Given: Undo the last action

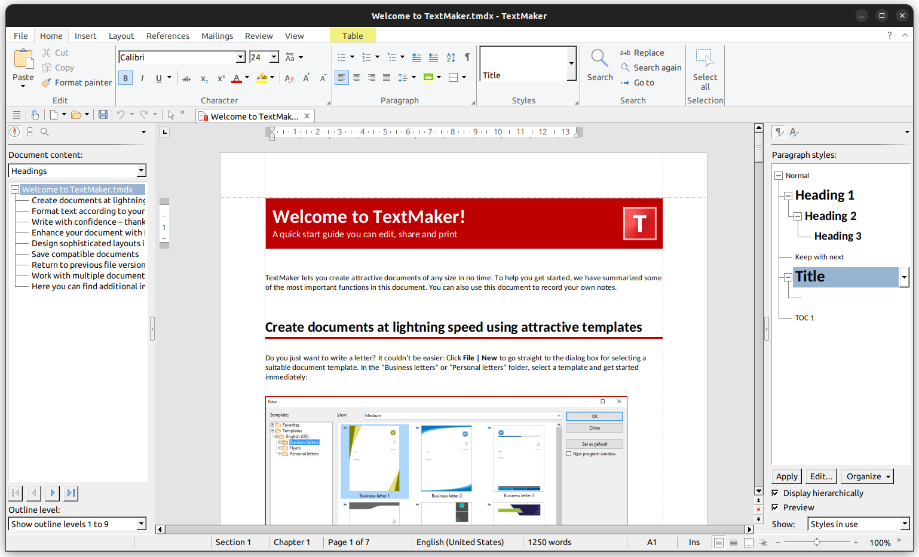Looking at the screenshot, I should [121, 115].
